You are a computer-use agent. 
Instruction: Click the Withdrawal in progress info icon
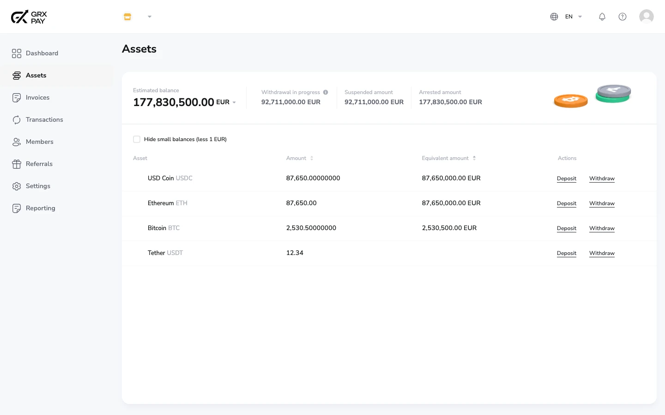[x=326, y=92]
